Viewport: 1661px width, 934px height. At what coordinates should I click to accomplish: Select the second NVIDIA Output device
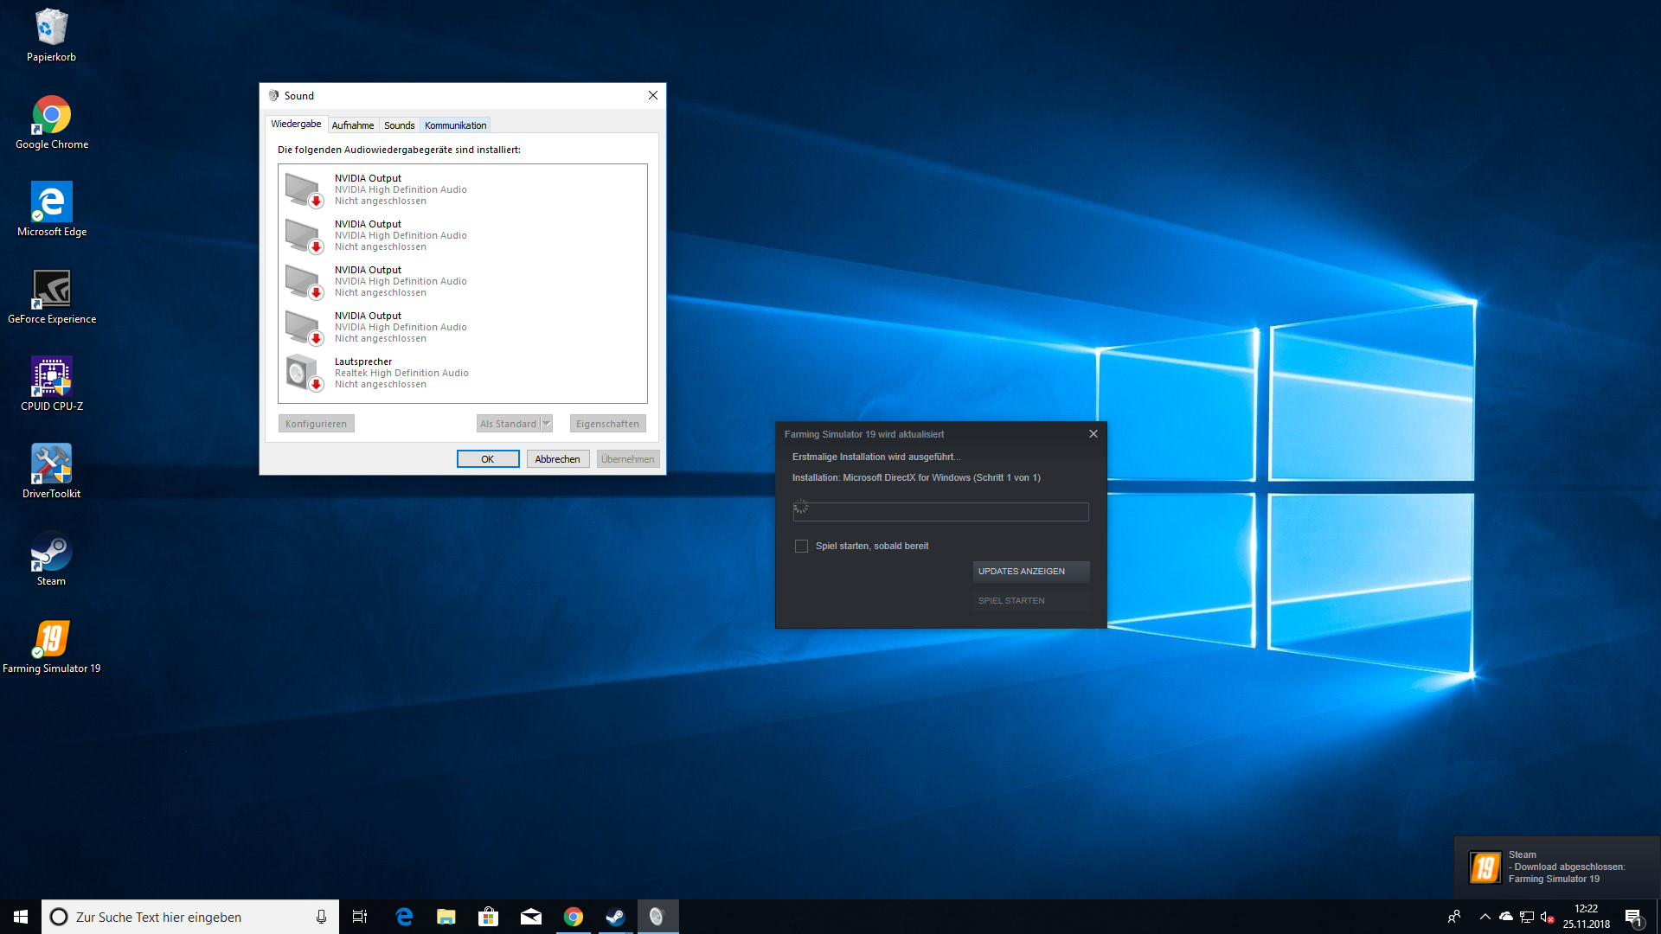coord(462,235)
